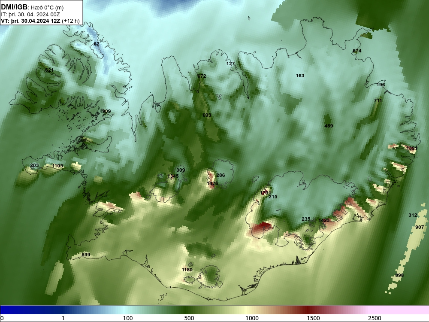
Task: Click the map value 312
Action: [x=413, y=215]
